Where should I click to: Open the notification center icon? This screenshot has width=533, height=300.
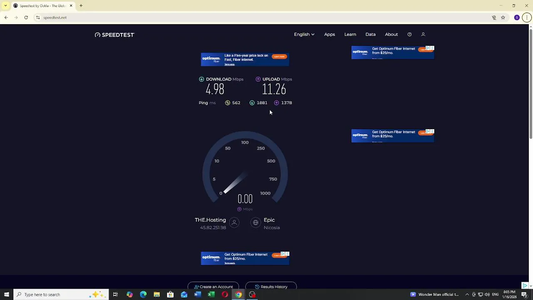pos(524,295)
